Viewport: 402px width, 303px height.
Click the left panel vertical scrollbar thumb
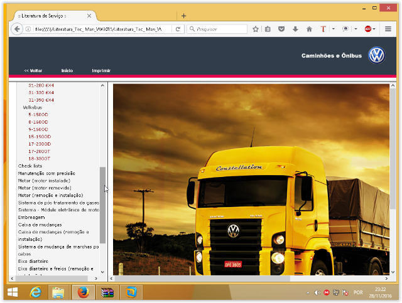point(102,205)
